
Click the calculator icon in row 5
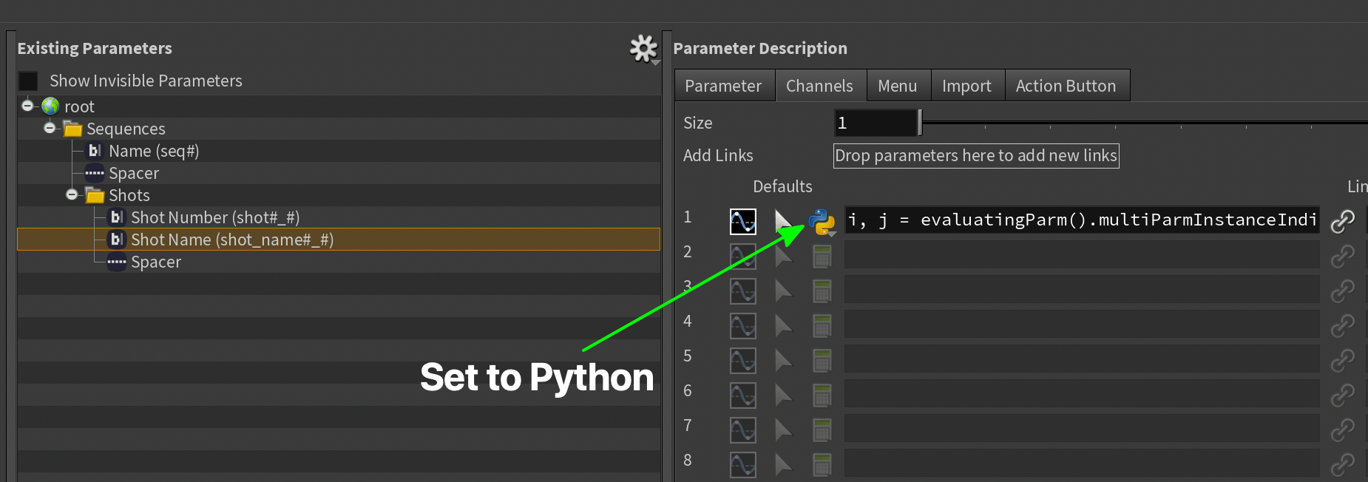[x=822, y=361]
